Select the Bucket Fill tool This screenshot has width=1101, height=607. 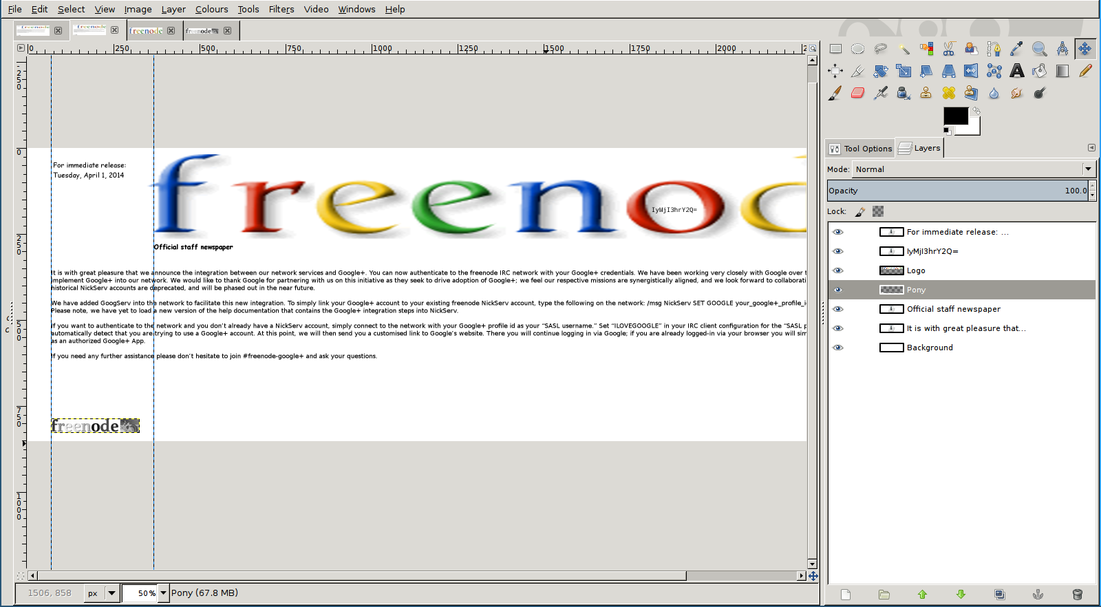point(1040,71)
